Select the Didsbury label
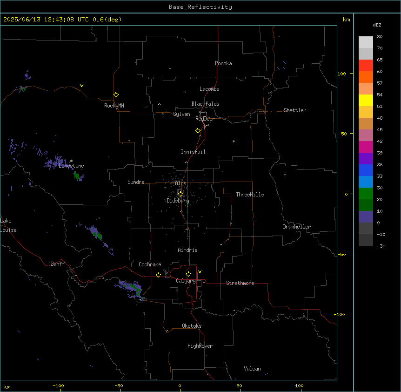The width and height of the screenshot is (401, 392). point(178,201)
